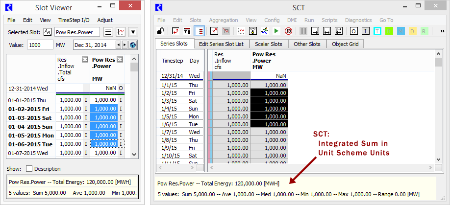Click the Value input field showing 1000
450x205 pixels.
(x=40, y=45)
